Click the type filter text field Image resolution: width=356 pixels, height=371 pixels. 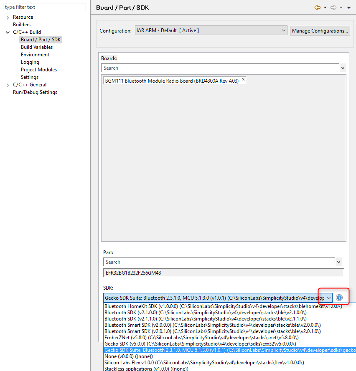(44, 7)
